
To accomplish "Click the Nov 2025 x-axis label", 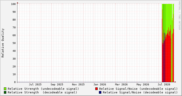I will (78, 85).
